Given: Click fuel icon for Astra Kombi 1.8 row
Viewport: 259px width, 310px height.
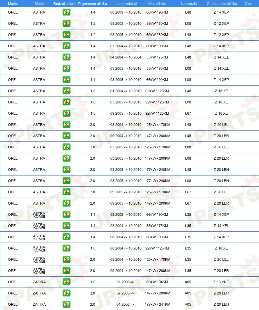Looking at the screenshot, I should click(x=66, y=248).
